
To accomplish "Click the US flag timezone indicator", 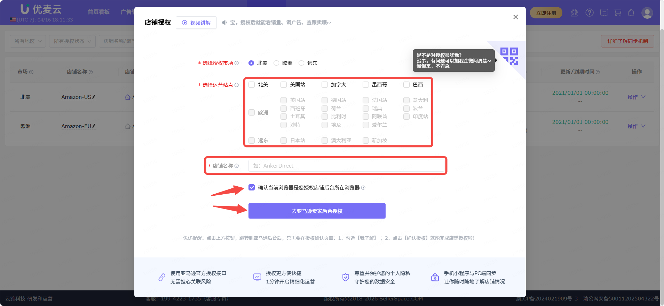I will click(x=13, y=20).
